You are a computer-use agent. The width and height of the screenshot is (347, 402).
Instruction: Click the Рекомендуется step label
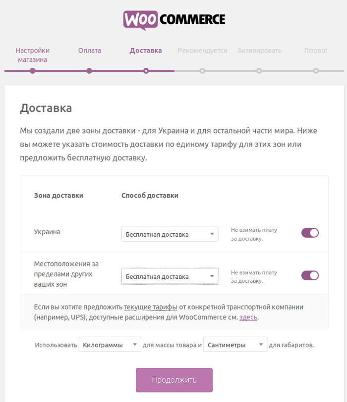tap(203, 50)
